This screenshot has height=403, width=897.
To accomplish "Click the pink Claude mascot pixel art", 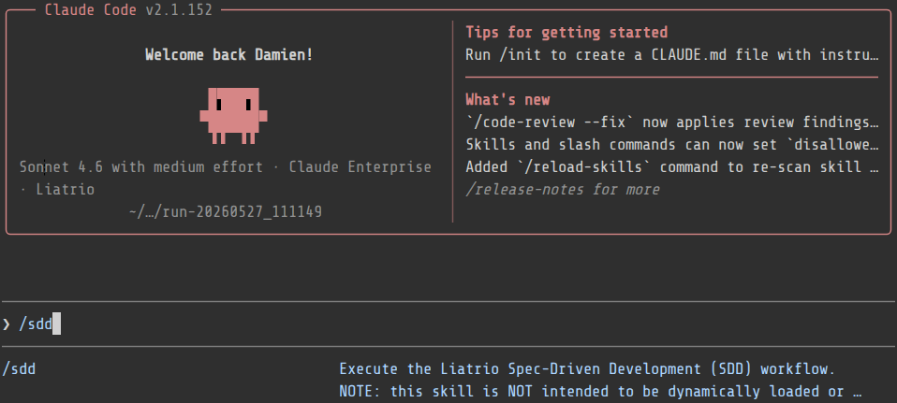I will click(x=233, y=115).
